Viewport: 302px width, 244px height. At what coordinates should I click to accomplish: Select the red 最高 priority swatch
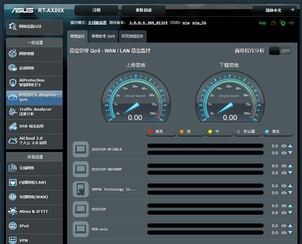tap(150, 132)
